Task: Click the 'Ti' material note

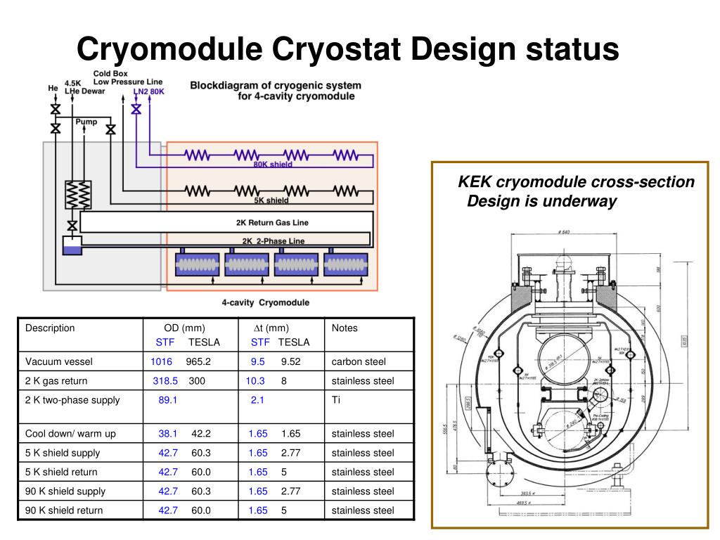Action: [335, 400]
